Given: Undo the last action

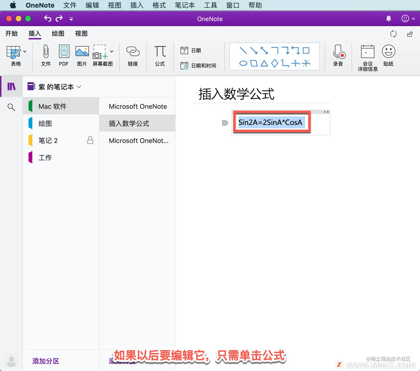Looking at the screenshot, I should pos(48,19).
